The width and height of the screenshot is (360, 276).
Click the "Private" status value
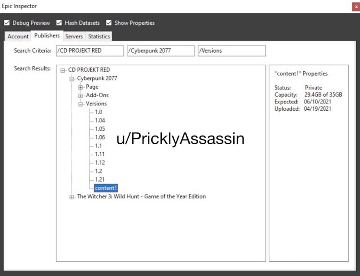click(x=313, y=88)
